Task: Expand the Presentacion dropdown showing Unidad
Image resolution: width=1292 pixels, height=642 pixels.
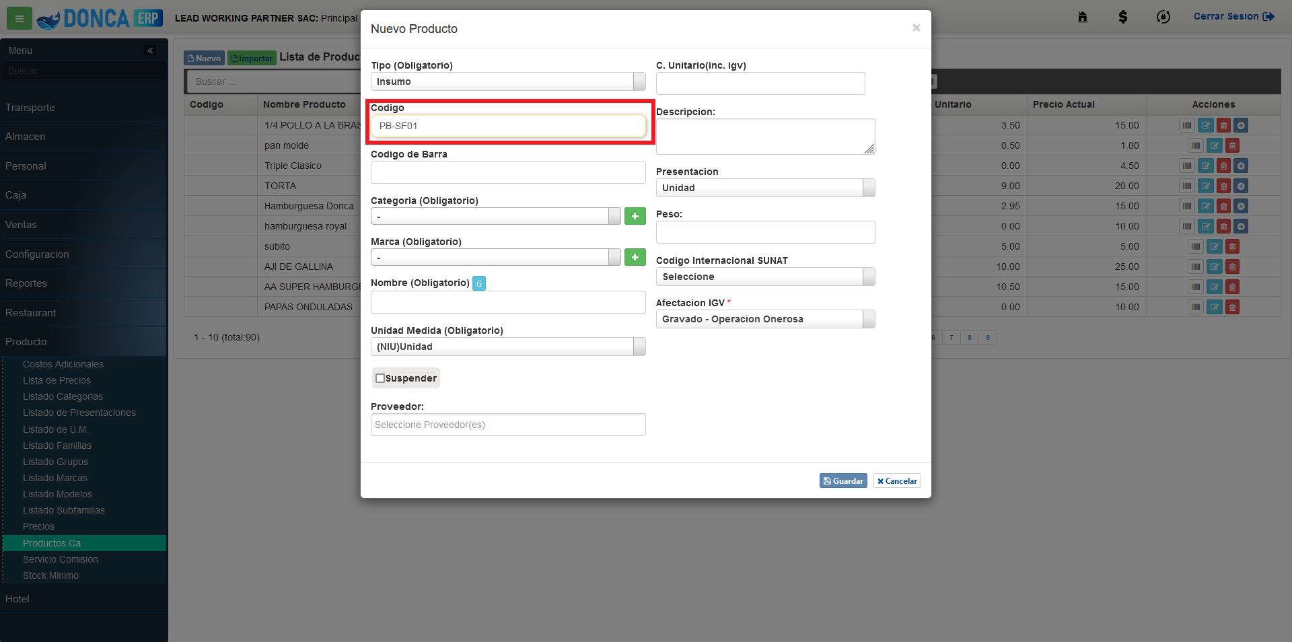Action: (x=765, y=188)
